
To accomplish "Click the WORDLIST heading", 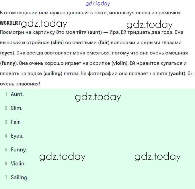I will (10, 23).
